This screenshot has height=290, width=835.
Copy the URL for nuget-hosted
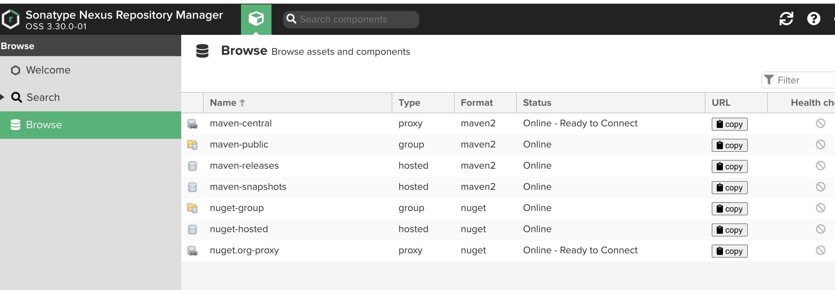coord(729,230)
